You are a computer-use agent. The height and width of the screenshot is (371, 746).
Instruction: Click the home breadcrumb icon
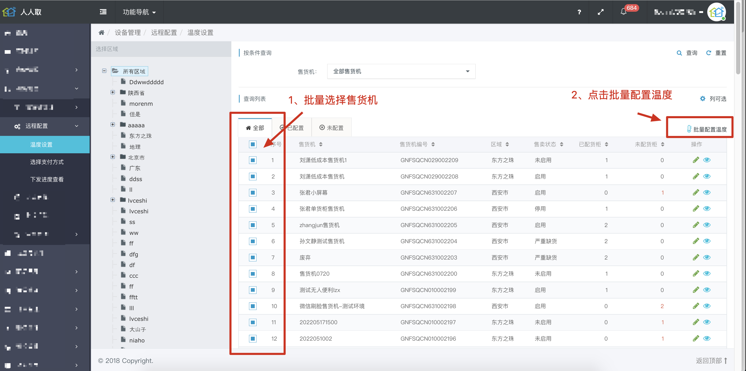pyautogui.click(x=101, y=32)
